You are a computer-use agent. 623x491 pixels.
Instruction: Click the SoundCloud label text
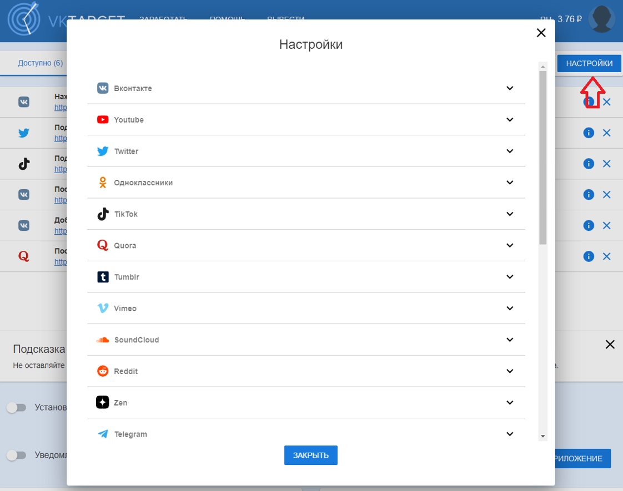pos(136,340)
